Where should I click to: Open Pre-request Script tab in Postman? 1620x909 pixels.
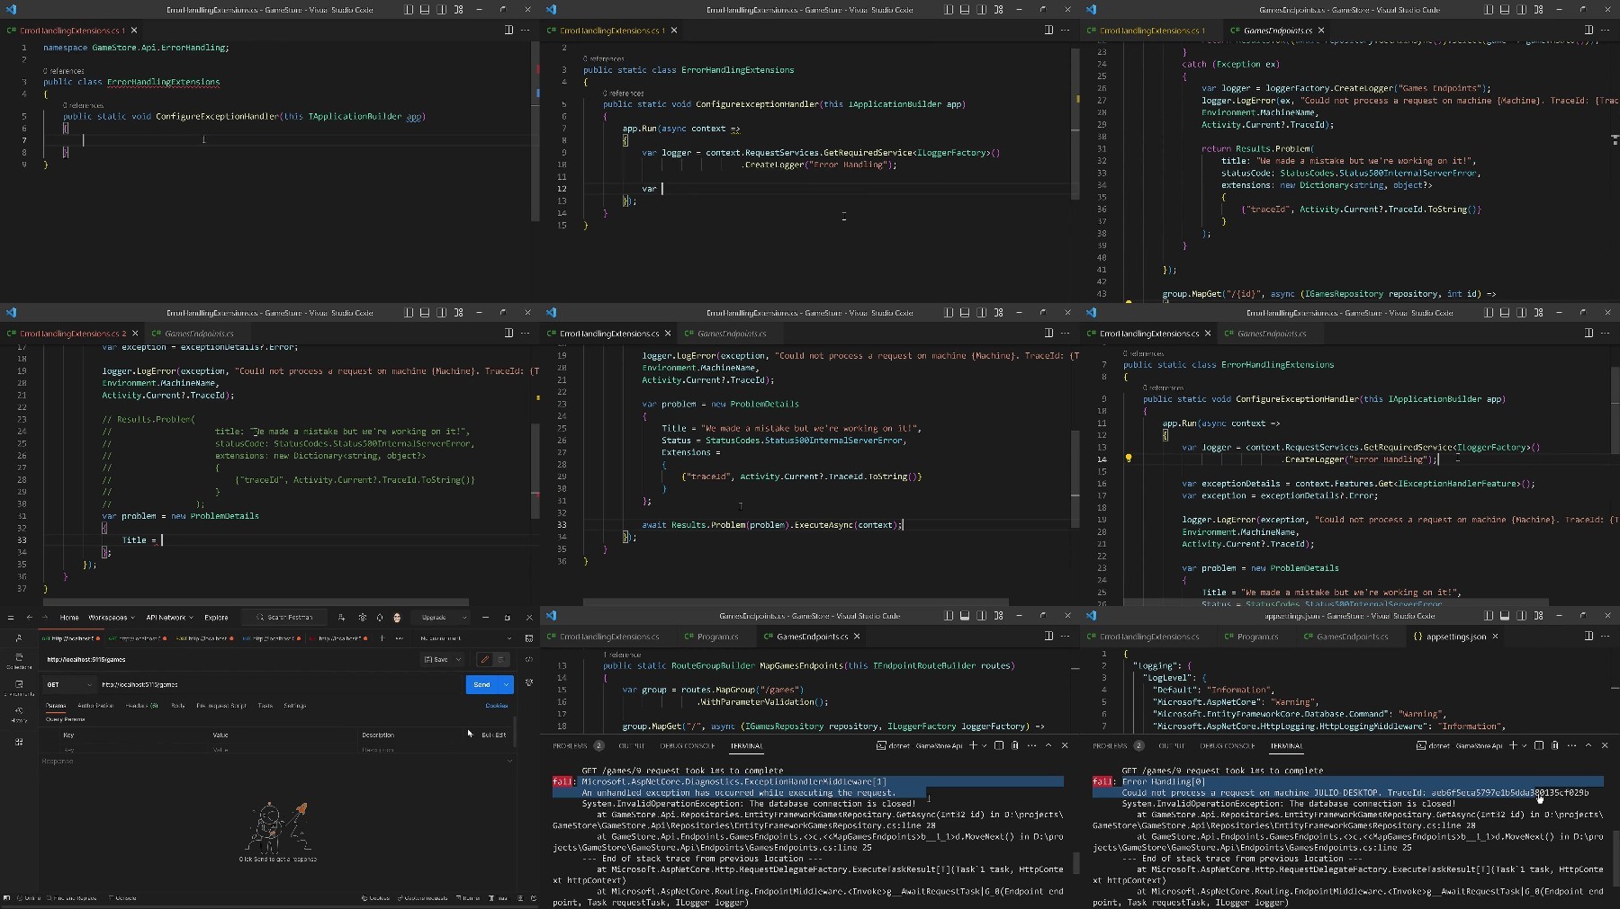coord(221,706)
